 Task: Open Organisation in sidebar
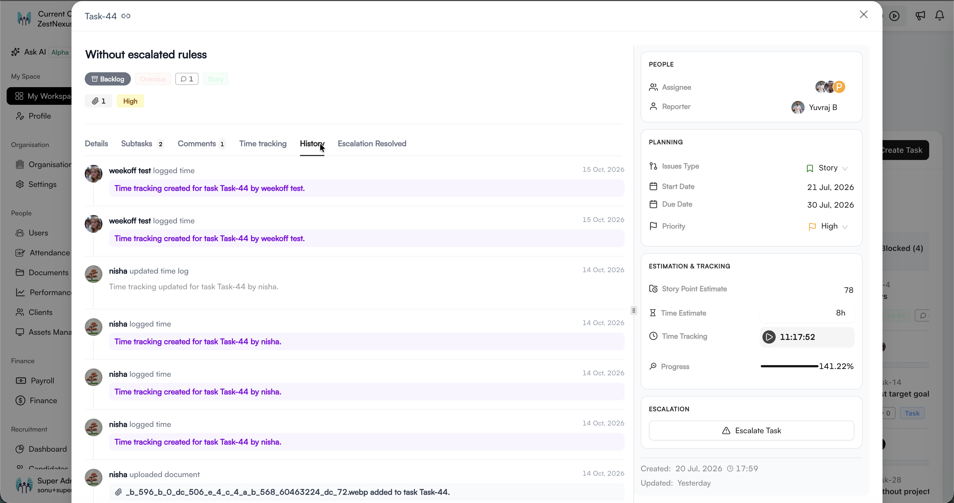point(43,165)
